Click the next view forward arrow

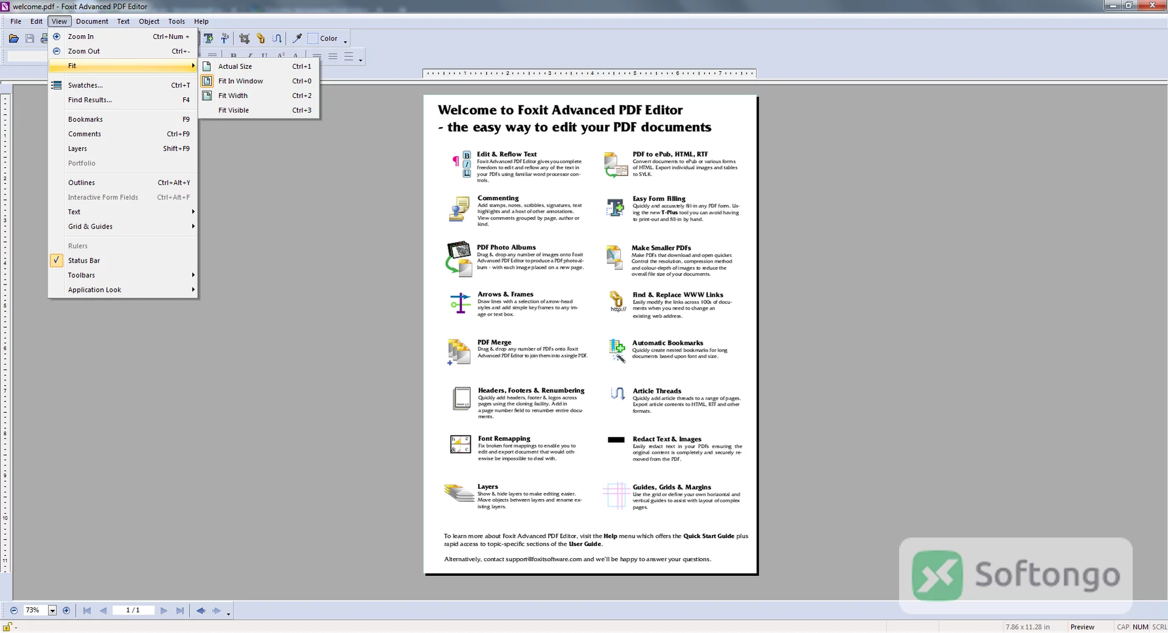(217, 611)
